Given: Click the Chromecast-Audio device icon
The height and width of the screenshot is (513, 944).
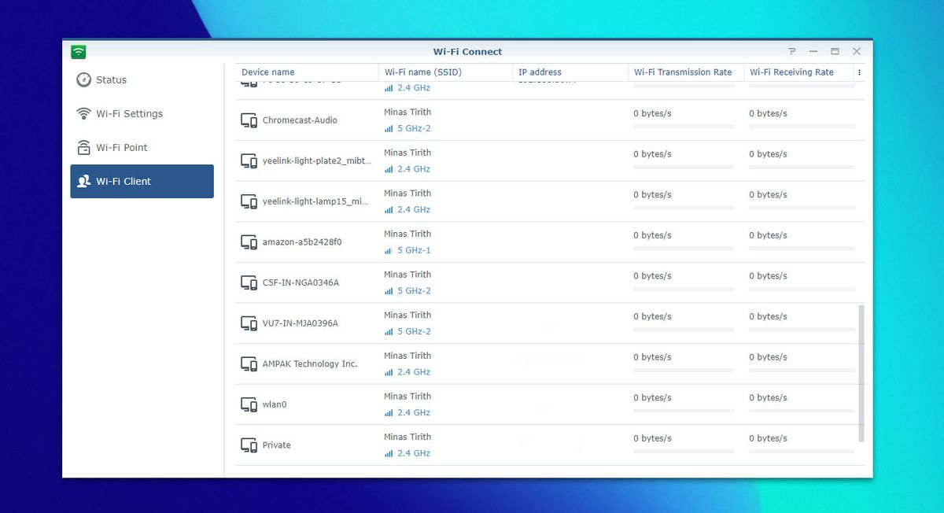Looking at the screenshot, I should [x=249, y=121].
